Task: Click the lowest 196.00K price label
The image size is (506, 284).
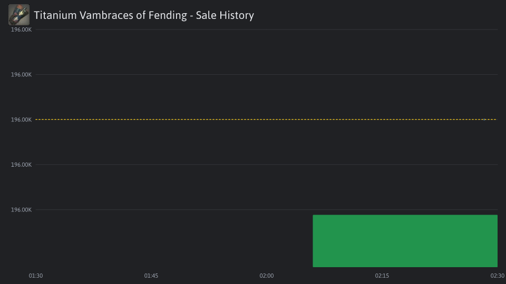Action: click(x=21, y=210)
